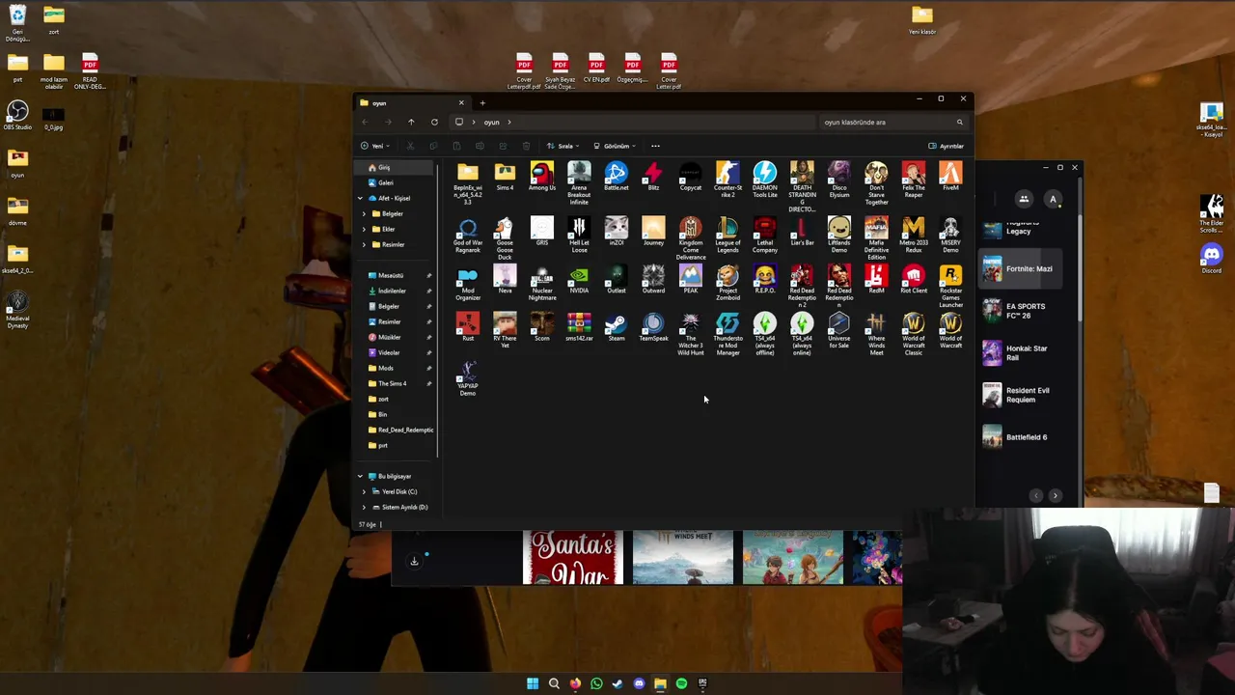The image size is (1235, 695).
Task: Open the Sırala sort dropdown
Action: coord(563,146)
